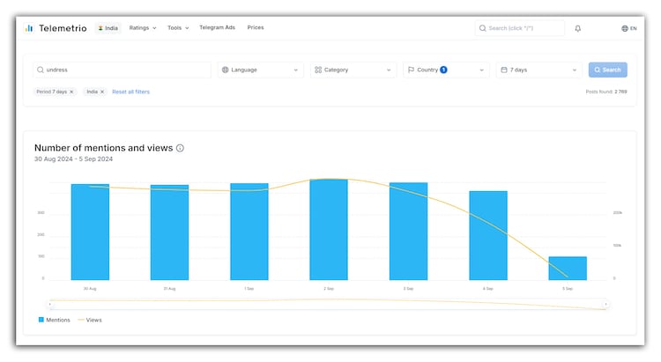Remove the 'India' filter chip
Viewport: 661px width, 362px height.
point(102,92)
